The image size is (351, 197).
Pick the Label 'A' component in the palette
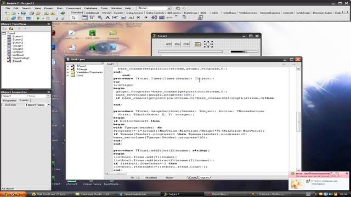click(x=107, y=18)
